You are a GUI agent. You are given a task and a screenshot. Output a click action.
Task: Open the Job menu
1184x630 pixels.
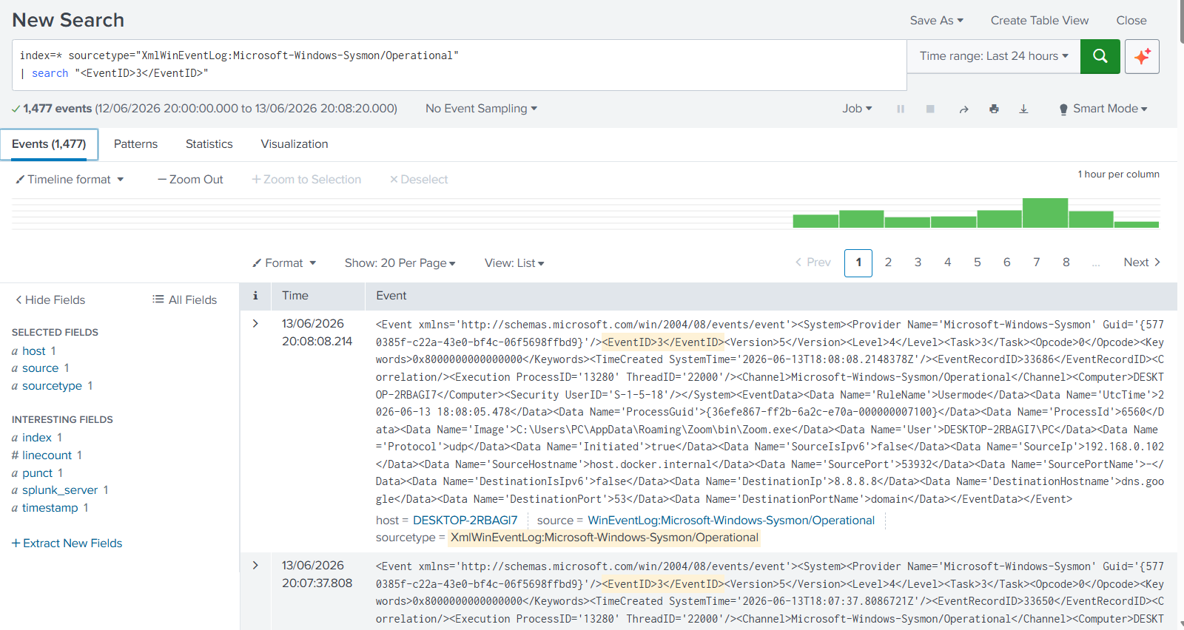[857, 109]
